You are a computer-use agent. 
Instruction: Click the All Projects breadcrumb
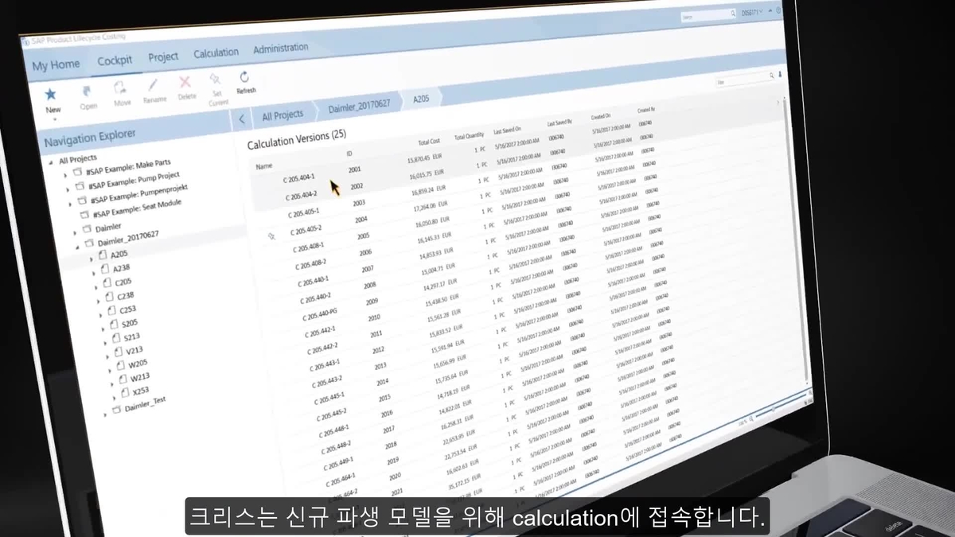click(283, 115)
